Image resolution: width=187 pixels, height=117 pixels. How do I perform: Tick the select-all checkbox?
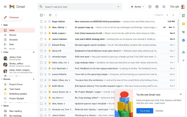pyautogui.click(x=41, y=15)
